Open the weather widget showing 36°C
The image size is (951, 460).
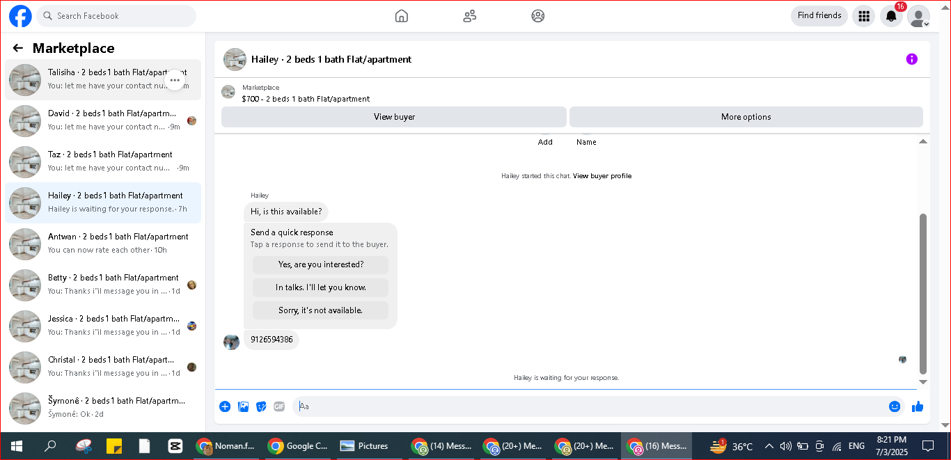pyautogui.click(x=731, y=446)
